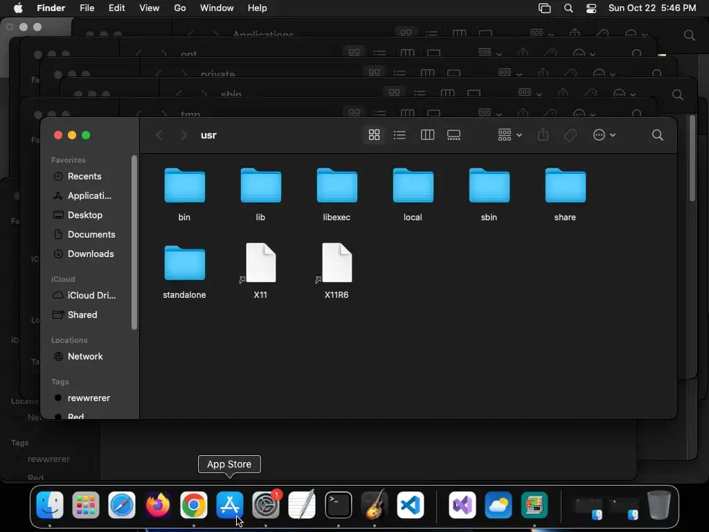Select the X11R6 alias file
Screen dimensions: 709x532
pos(337,271)
